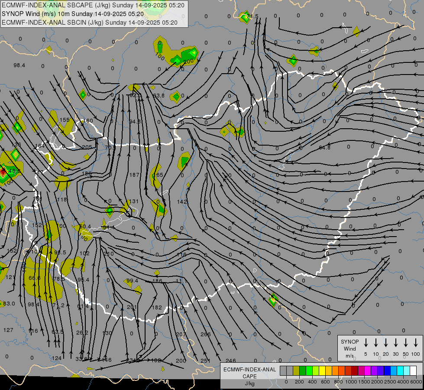This screenshot has height=390, width=424.
Task: Pick the bright magenta CAPE legend swatch
Action: [x=368, y=371]
